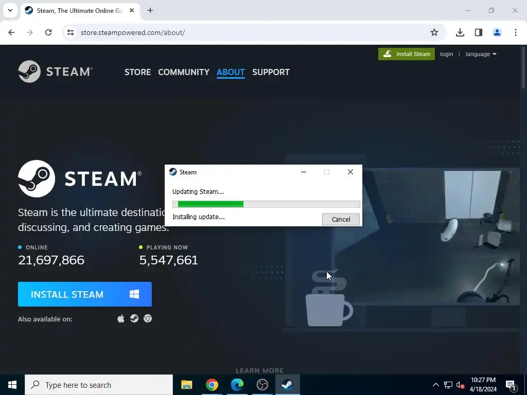527x395 pixels.
Task: Choose the SteamOS download icon
Action: click(134, 318)
